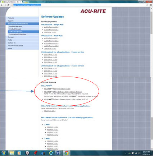This screenshot has width=153, height=156.
Task: Bookmark the page with the star icon
Action: pyautogui.click(x=147, y=5)
